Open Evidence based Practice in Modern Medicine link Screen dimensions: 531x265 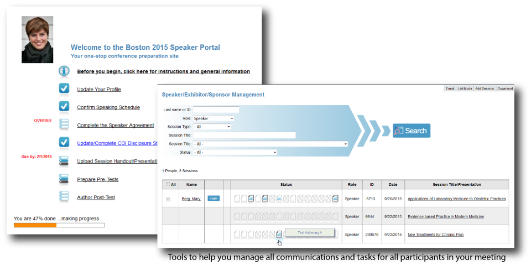[446, 216]
